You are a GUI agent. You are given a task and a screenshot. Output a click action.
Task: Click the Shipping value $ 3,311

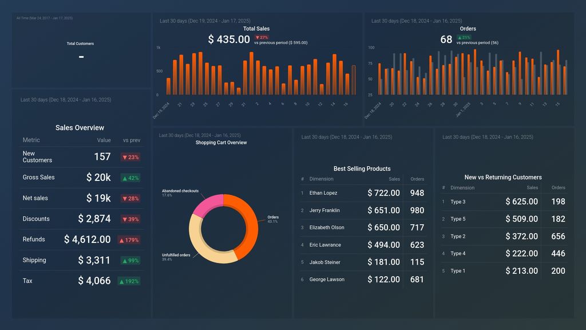(94, 260)
